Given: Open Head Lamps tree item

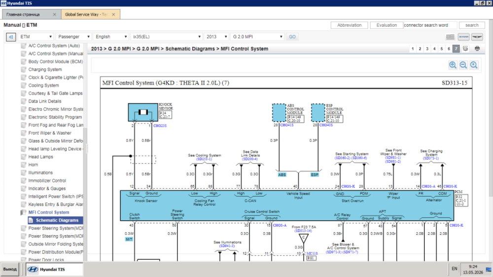Looking at the screenshot, I should [x=40, y=157].
